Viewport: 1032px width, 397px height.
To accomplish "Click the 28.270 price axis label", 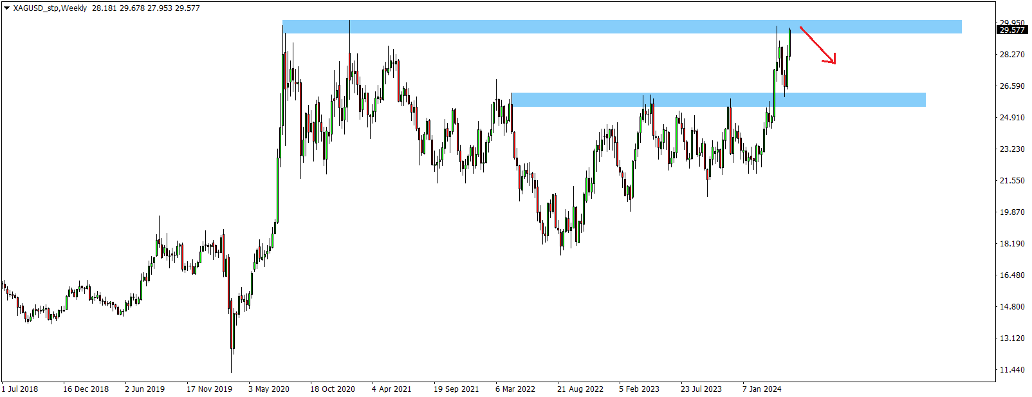I will [1012, 55].
